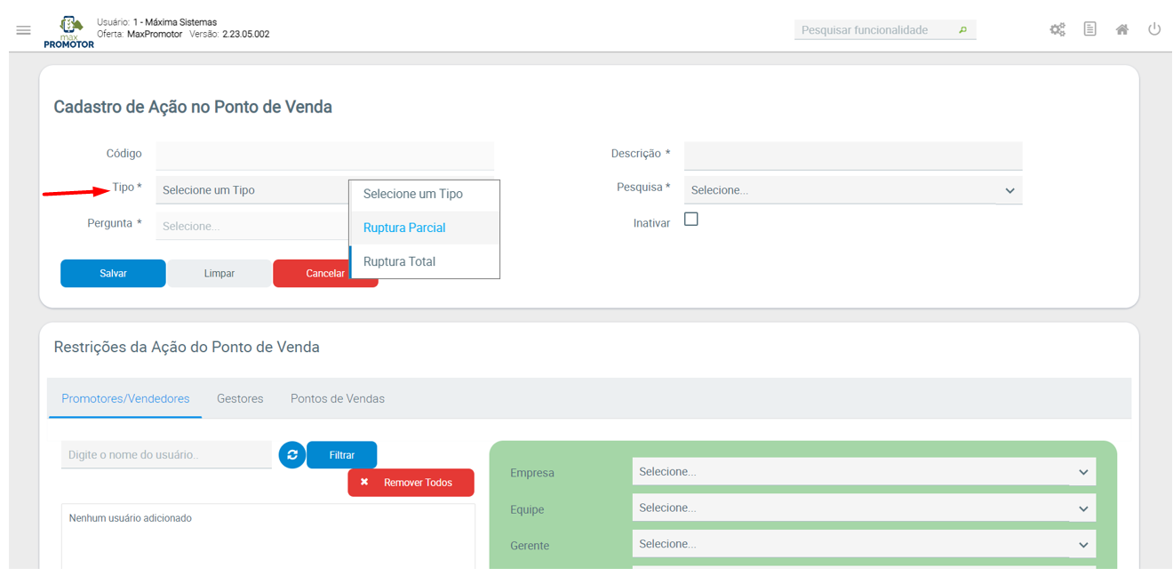Image resolution: width=1173 pixels, height=576 pixels.
Task: Focus the user name filter field
Action: (x=166, y=454)
